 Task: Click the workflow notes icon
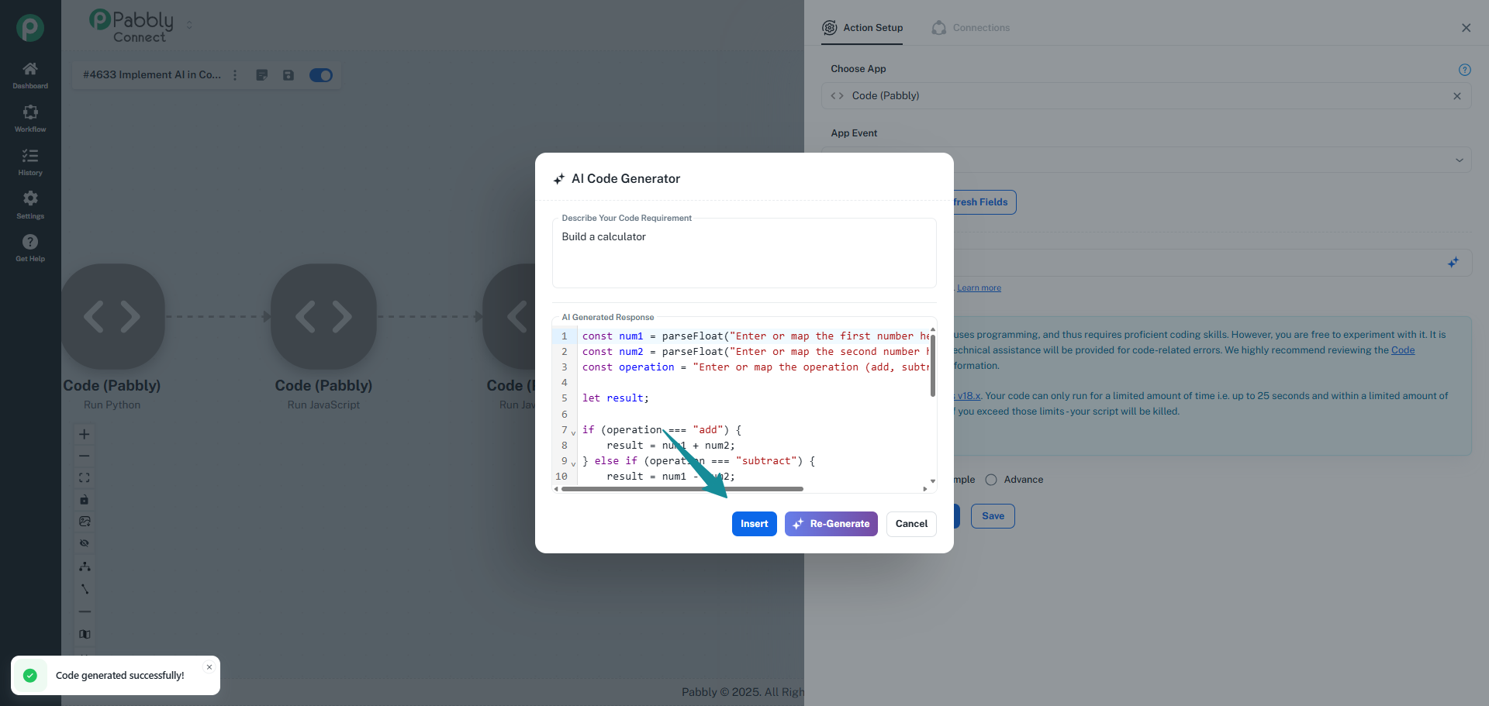(x=262, y=75)
